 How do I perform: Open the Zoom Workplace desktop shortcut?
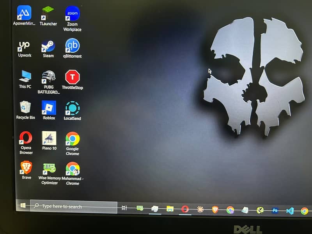tap(73, 18)
